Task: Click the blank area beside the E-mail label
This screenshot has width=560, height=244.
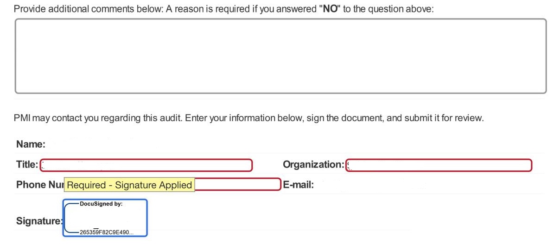Action: coord(394,185)
